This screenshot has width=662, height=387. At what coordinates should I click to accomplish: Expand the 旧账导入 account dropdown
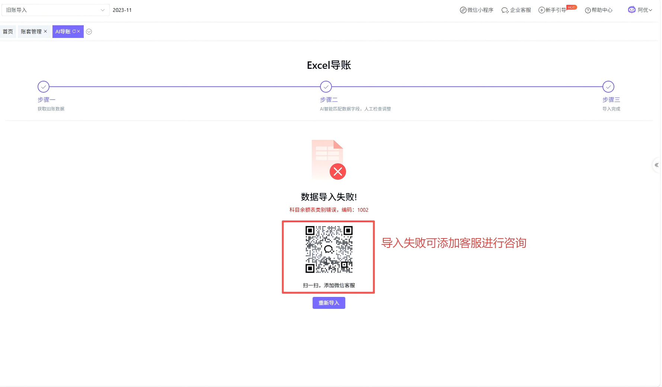click(102, 10)
